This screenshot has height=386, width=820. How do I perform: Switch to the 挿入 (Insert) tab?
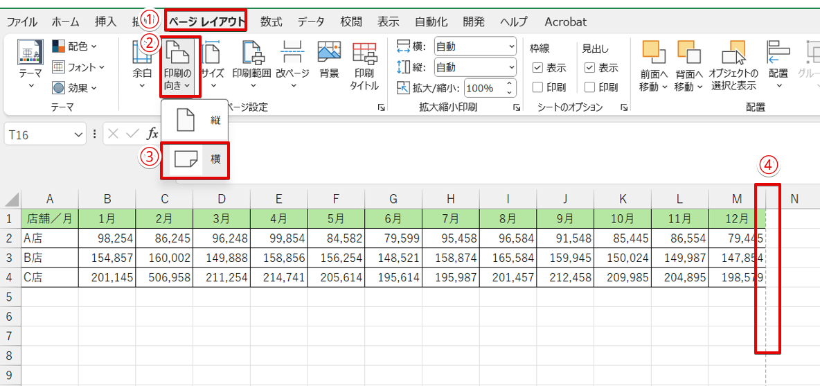point(106,21)
